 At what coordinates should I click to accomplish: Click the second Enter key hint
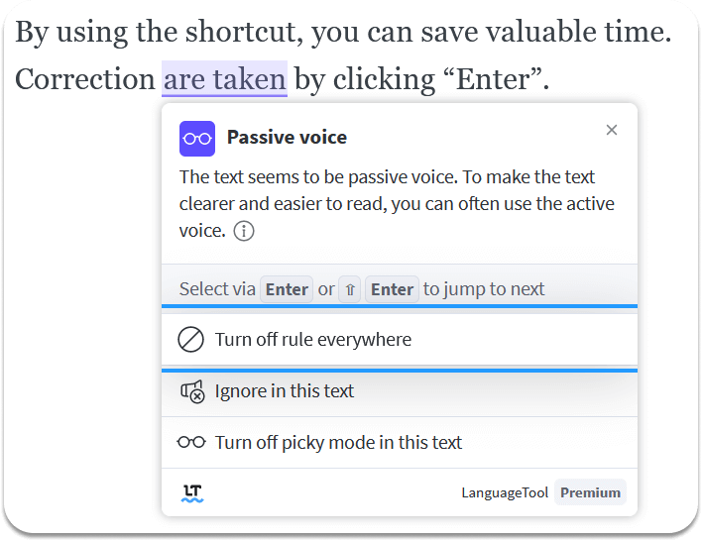[x=392, y=289]
